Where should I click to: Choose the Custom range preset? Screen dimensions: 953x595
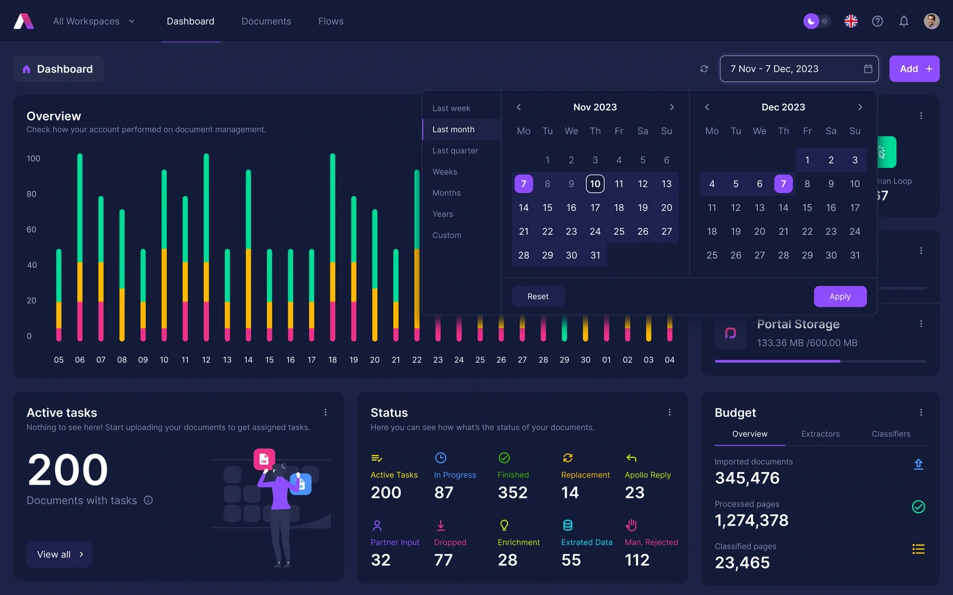point(461,235)
